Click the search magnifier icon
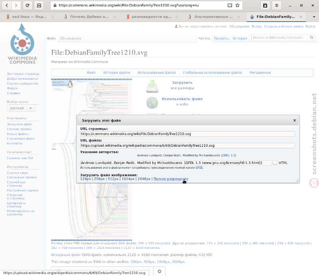The image size is (319, 276). coord(311,37)
